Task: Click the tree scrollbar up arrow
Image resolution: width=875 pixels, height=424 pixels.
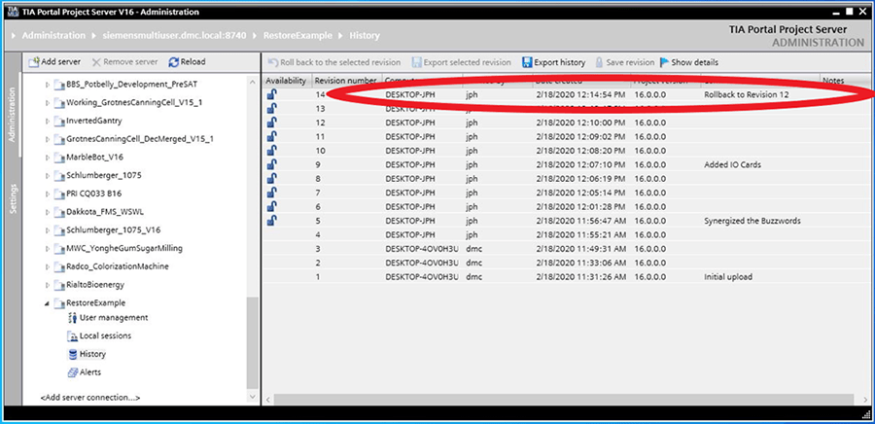Action: 253,82
